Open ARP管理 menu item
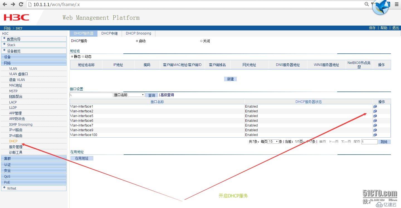Image resolution: width=401 pixels, height=208 pixels. point(15,113)
